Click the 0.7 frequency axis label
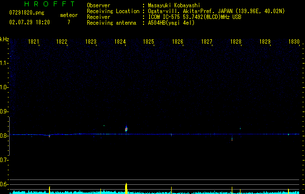Viewport: 305px width, 194px height. click(4, 160)
